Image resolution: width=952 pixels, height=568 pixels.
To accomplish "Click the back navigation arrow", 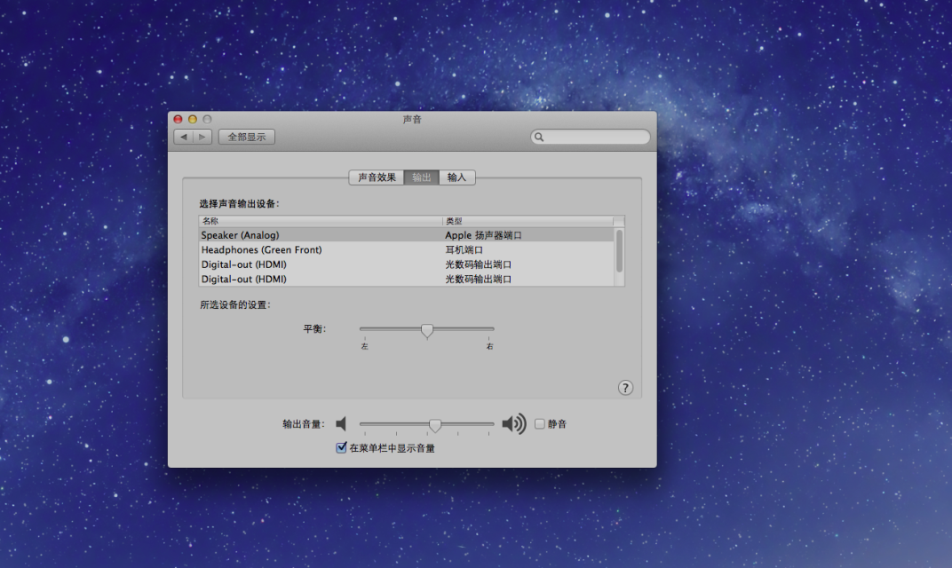I will pos(183,137).
